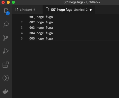Viewport: 119px width, 98px height.
Task: Click the unsaved dot on Untitled-2 tab
Action: click(91, 10)
